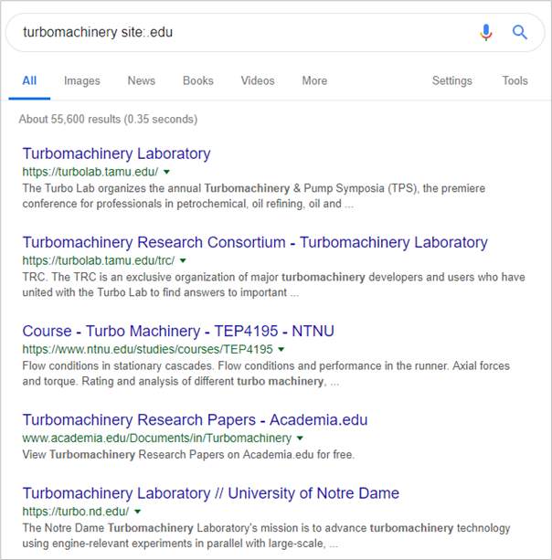
Task: Open the More search categories menu
Action: point(314,80)
